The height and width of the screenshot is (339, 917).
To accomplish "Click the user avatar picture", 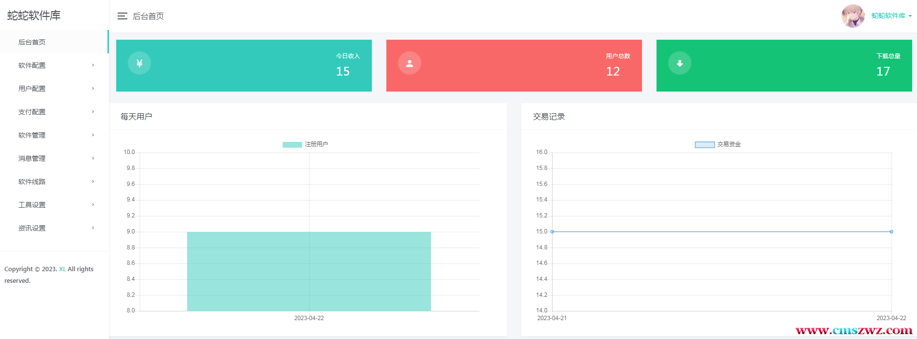I will click(853, 16).
